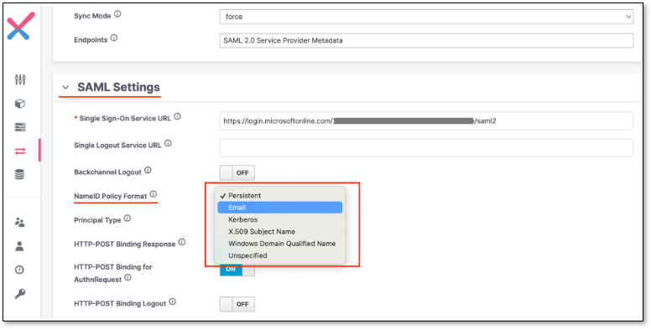The image size is (651, 329).
Task: Click the Single Logout Service URL field
Action: click(426, 147)
